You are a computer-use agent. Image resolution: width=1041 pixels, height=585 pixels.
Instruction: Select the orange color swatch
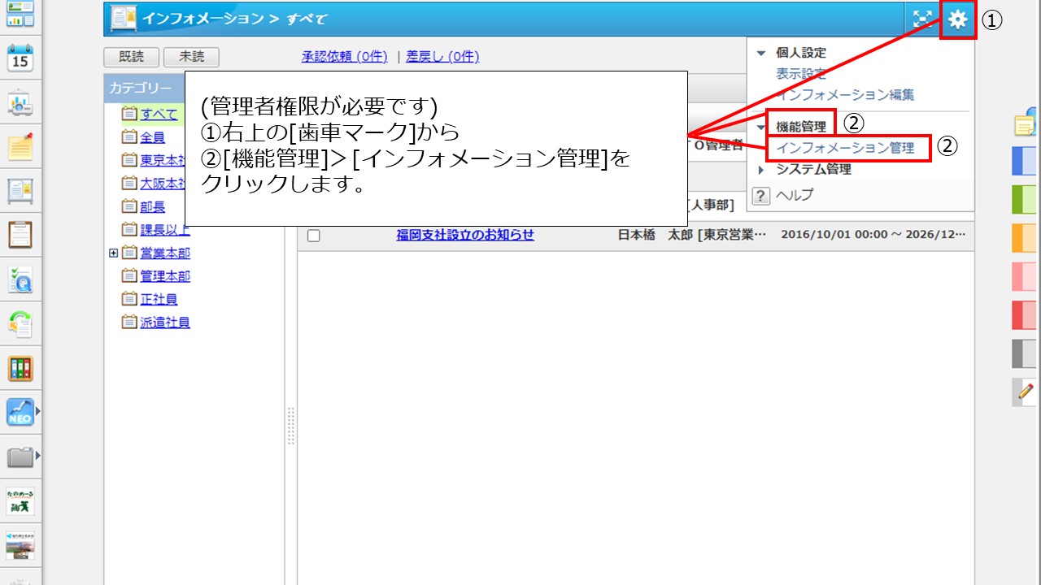point(1025,238)
